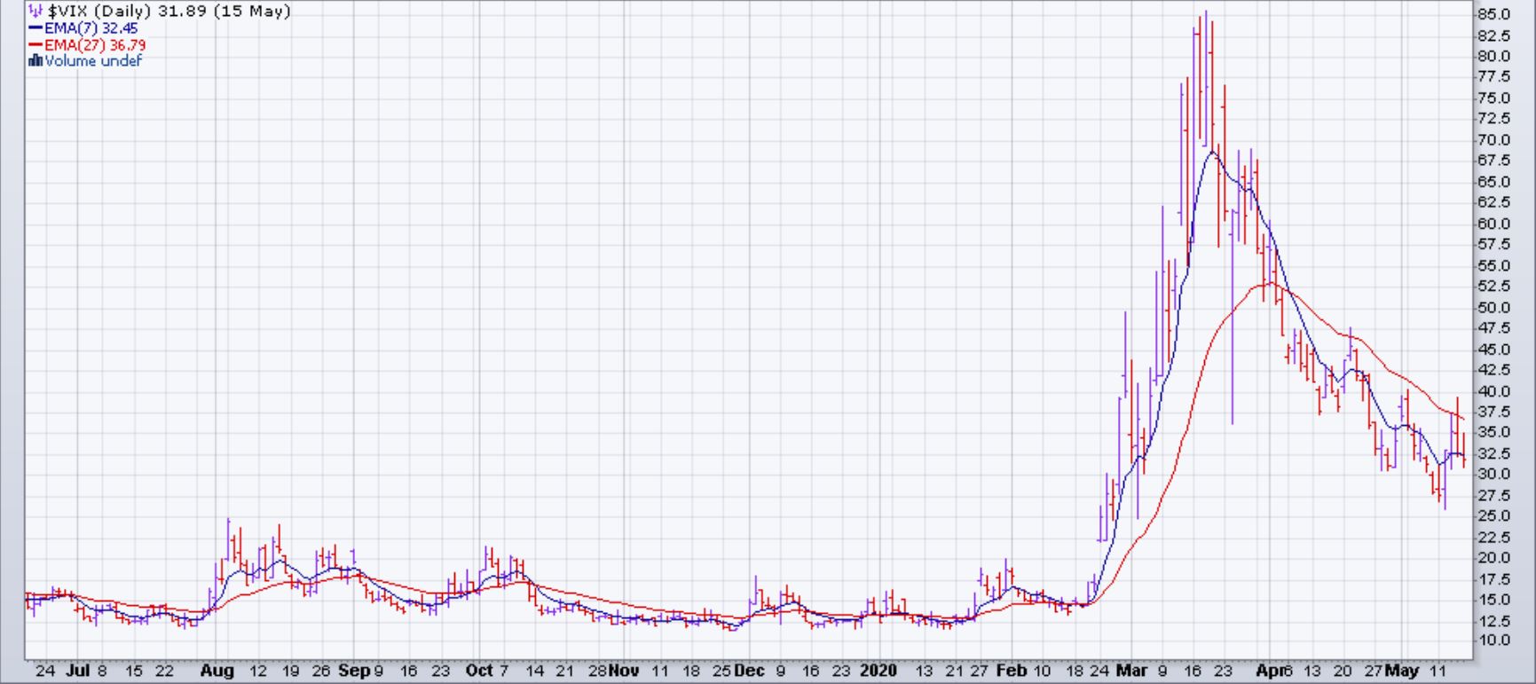The width and height of the screenshot is (1536, 684).
Task: Click the red EMA(27) line swatch
Action: (35, 45)
